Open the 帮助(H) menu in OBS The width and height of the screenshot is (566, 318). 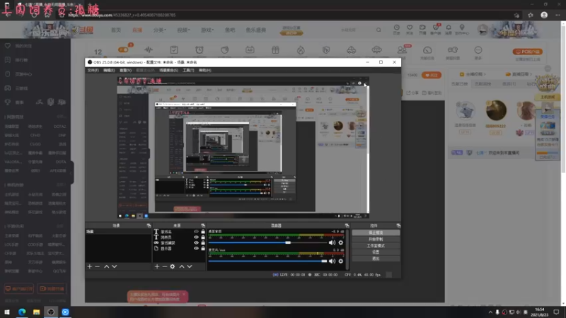[x=204, y=70]
